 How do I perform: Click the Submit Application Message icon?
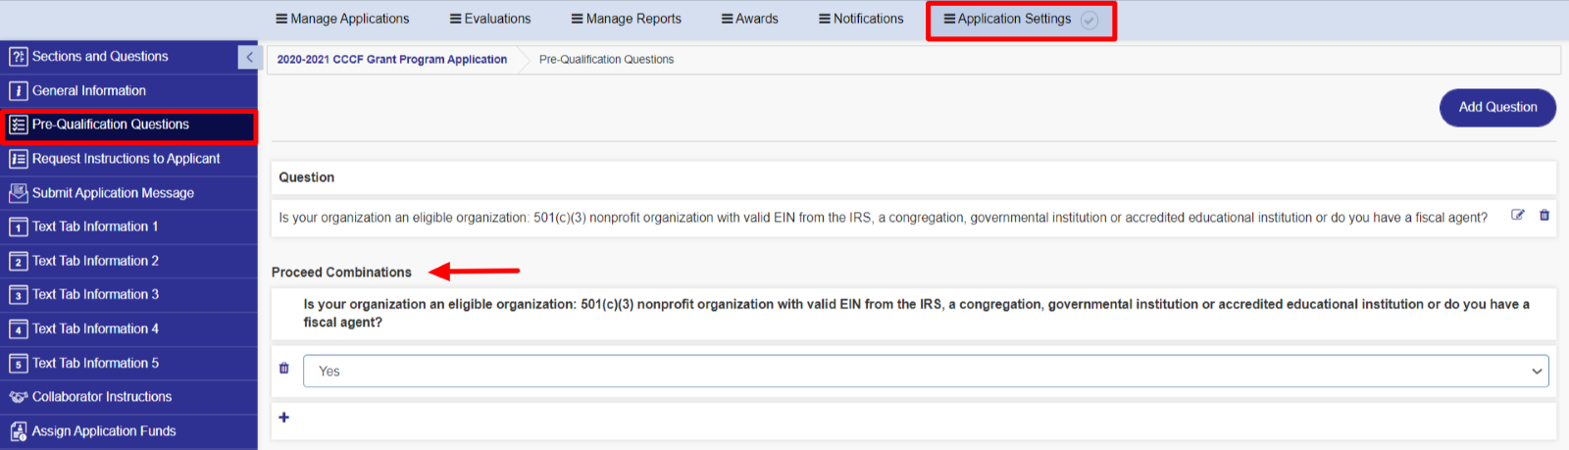coord(18,193)
